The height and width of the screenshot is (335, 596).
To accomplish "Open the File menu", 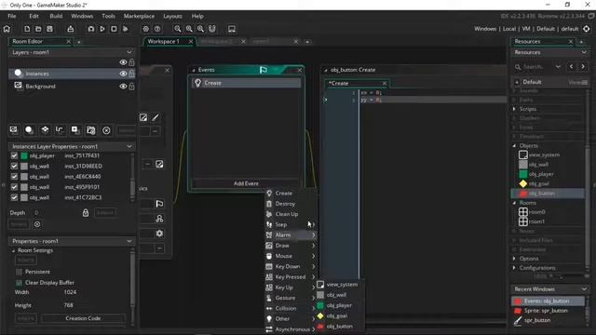I will [12, 16].
